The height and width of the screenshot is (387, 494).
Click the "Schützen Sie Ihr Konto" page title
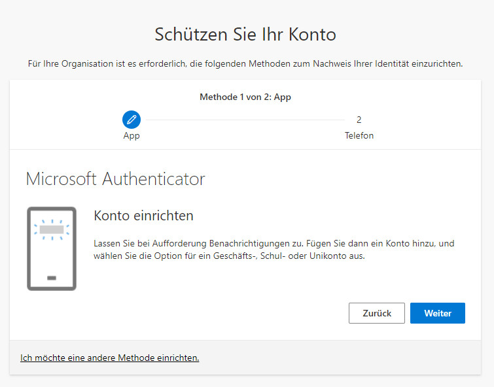[245, 34]
